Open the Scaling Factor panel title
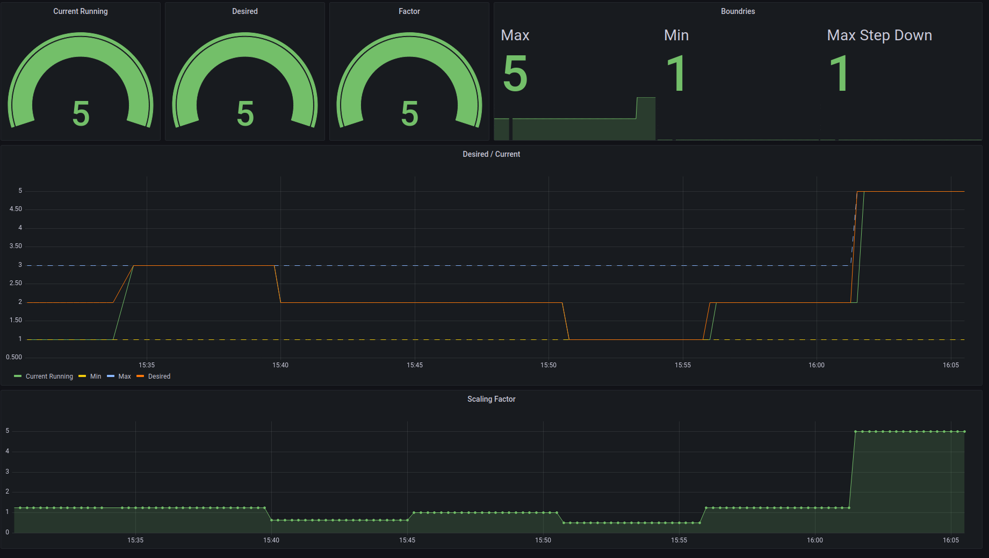Screen dimensions: 989x558 point(491,399)
